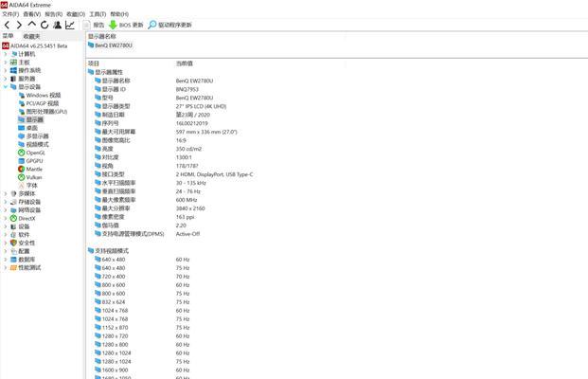
Task: Click the 字体 fonts icon in the tree
Action: click(22, 186)
